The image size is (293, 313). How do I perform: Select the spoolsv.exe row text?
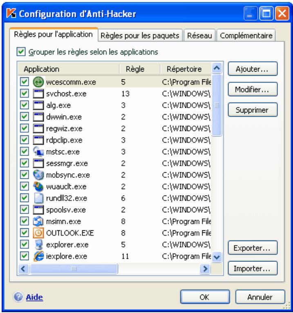coord(66,209)
